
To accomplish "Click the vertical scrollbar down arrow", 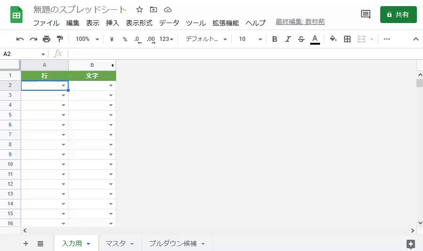I will pos(420,223).
